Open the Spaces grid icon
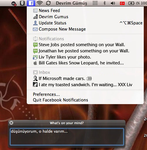The image size is (147, 150). click(x=95, y=3)
